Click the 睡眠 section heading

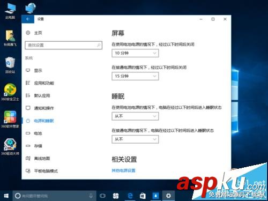pos(118,96)
